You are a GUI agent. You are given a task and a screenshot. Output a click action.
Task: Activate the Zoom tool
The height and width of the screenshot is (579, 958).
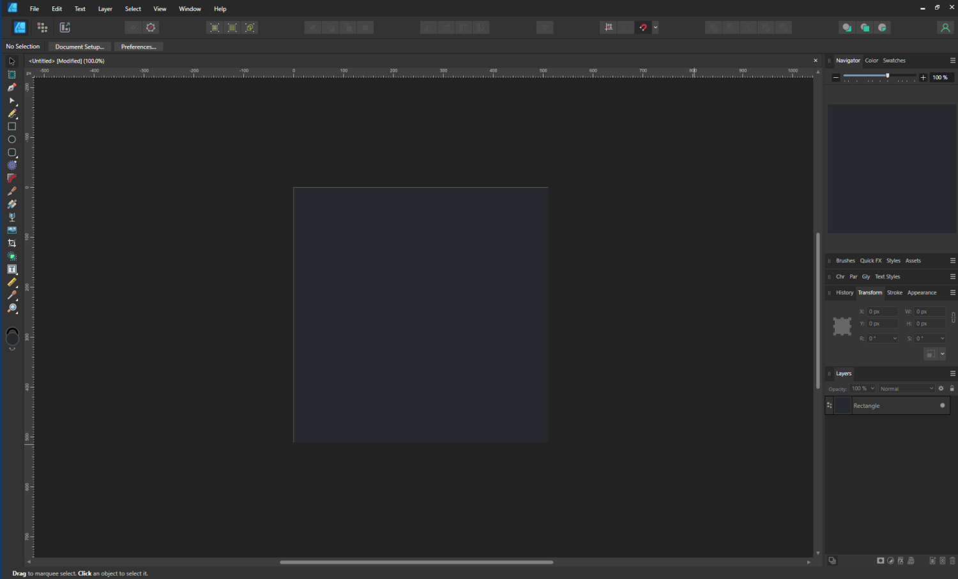click(x=12, y=309)
